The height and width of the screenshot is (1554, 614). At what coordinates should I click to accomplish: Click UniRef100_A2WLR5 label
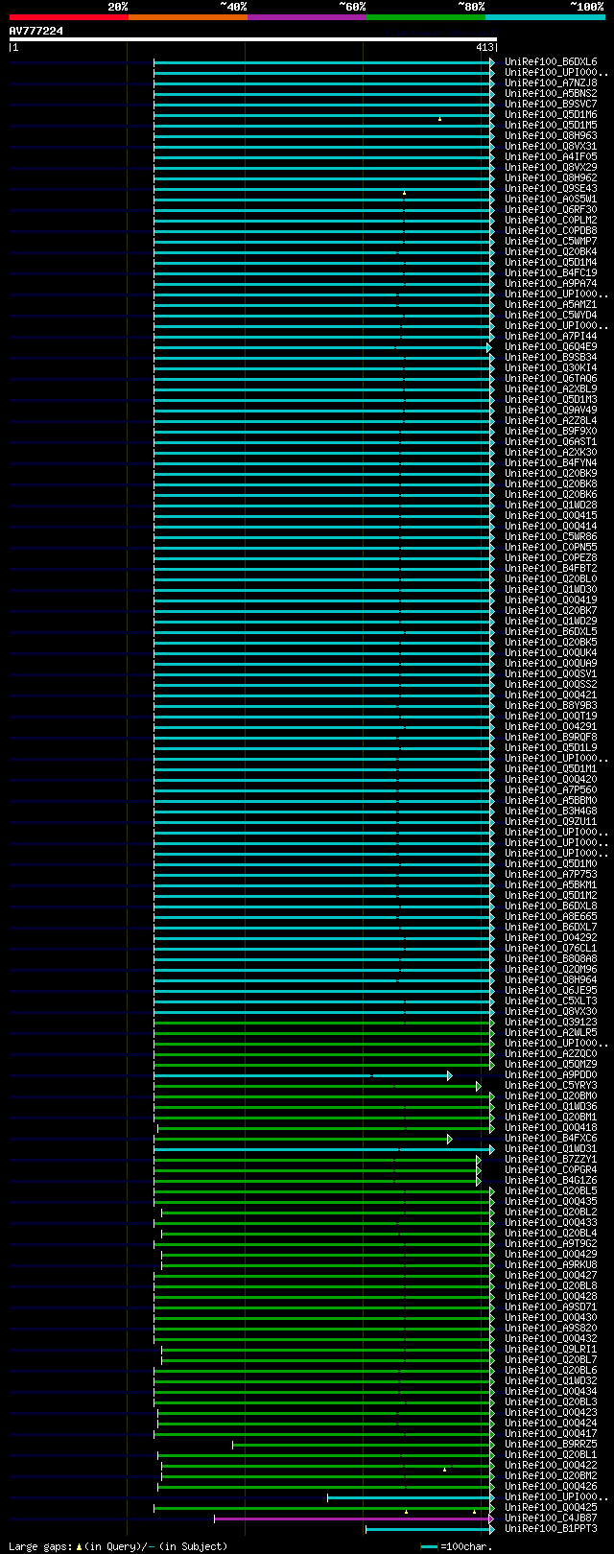coord(551,1033)
